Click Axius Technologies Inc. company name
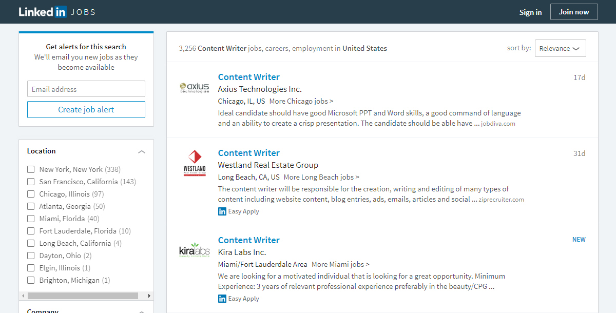Screen dimensions: 616x313 coord(260,89)
